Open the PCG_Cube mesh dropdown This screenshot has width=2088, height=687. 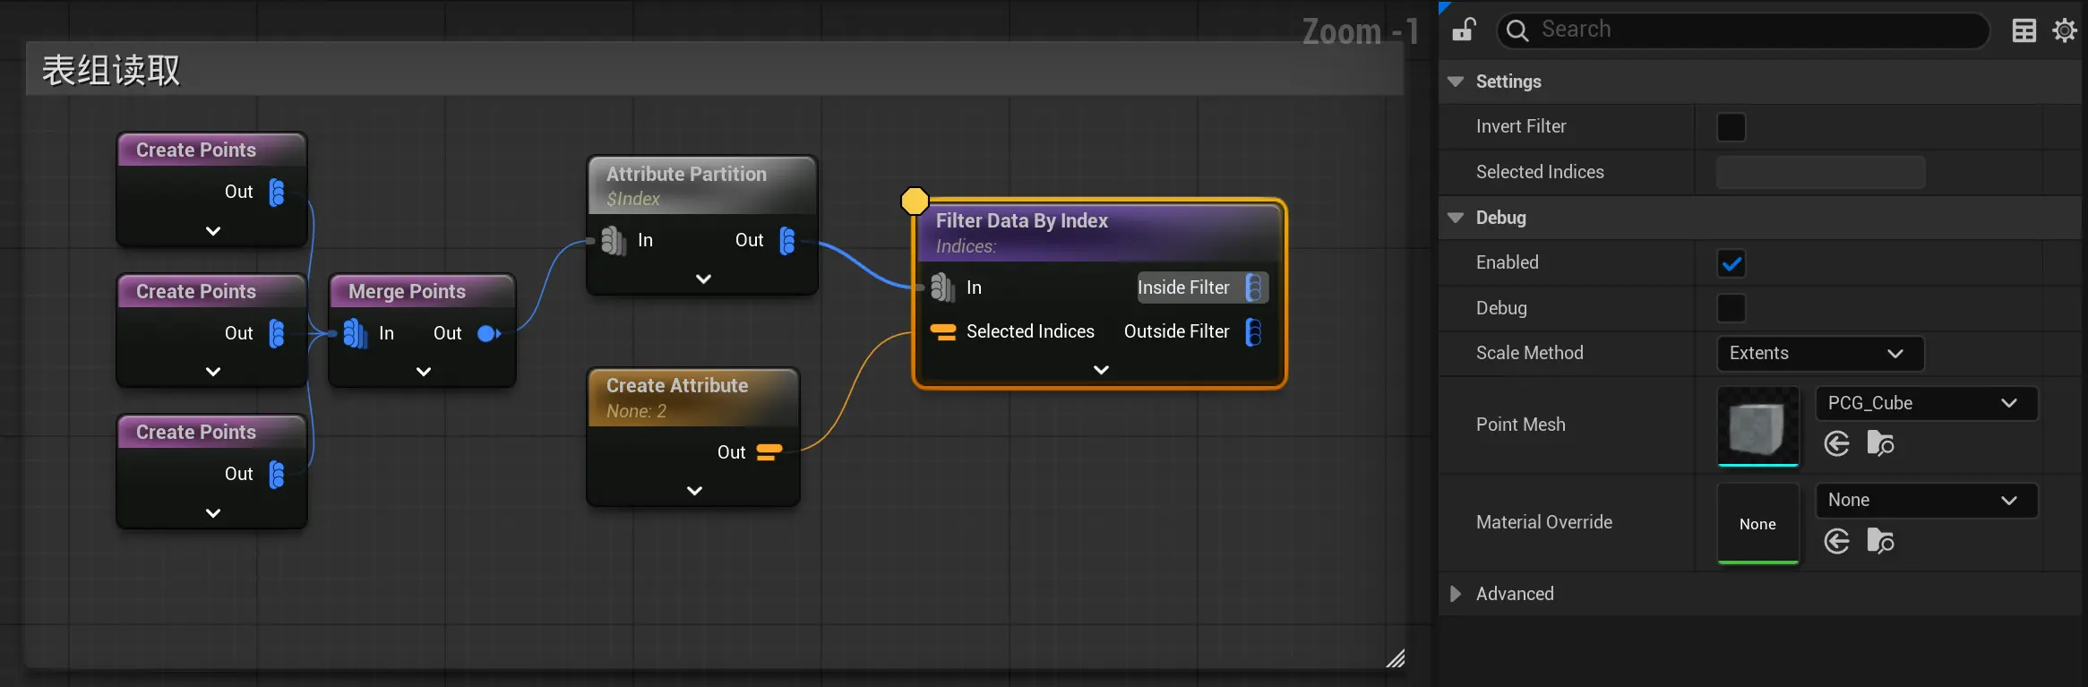click(1926, 403)
